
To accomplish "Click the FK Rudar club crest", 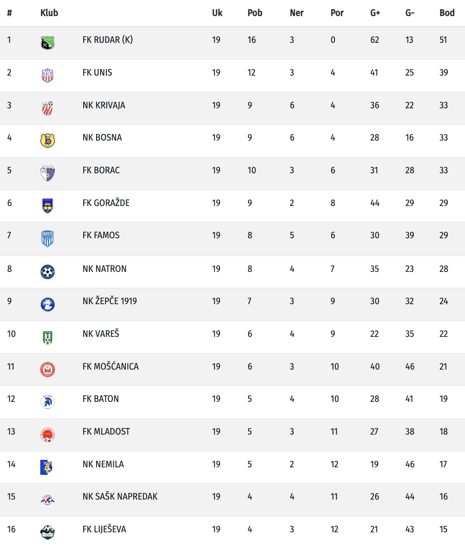I will [47, 43].
